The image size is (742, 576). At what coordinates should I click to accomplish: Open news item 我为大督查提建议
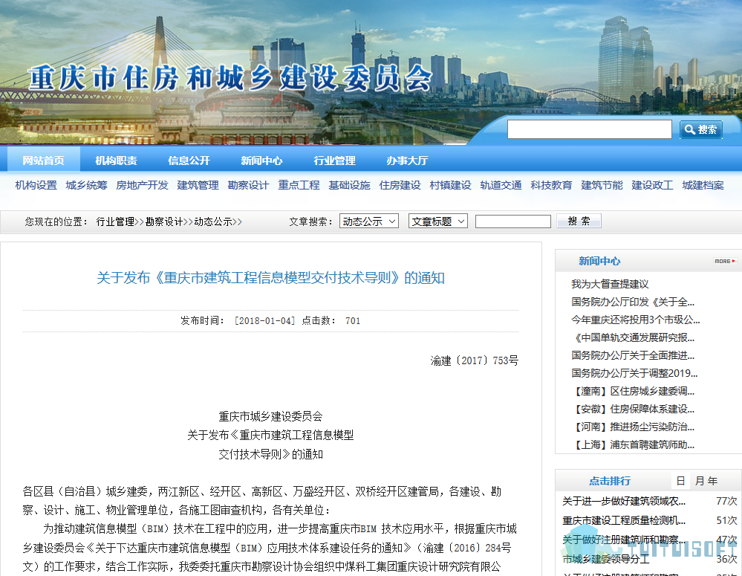click(x=610, y=284)
